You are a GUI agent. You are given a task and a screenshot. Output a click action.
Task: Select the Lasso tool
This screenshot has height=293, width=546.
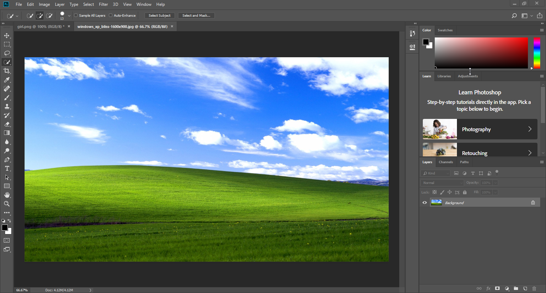coord(7,53)
